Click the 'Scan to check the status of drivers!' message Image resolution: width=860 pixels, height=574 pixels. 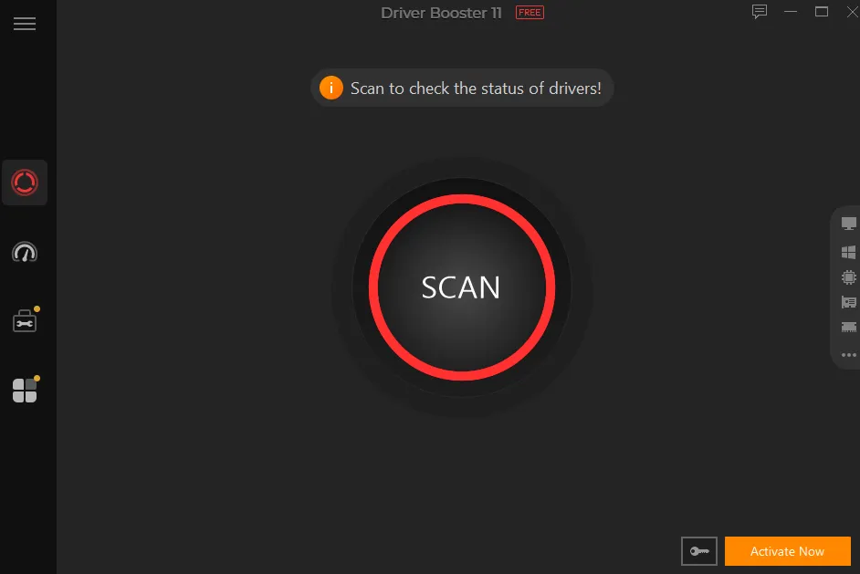pyautogui.click(x=476, y=89)
